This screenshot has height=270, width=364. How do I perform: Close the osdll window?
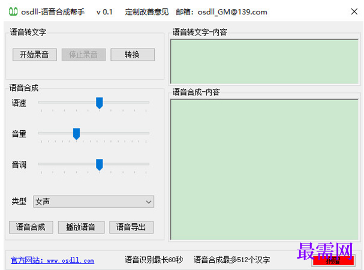(x=354, y=11)
